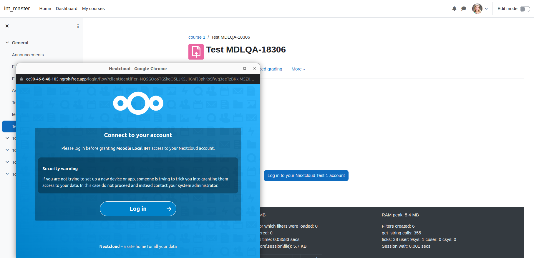This screenshot has height=258, width=534.
Task: Click the lock icon in popup address bar
Action: click(21, 79)
